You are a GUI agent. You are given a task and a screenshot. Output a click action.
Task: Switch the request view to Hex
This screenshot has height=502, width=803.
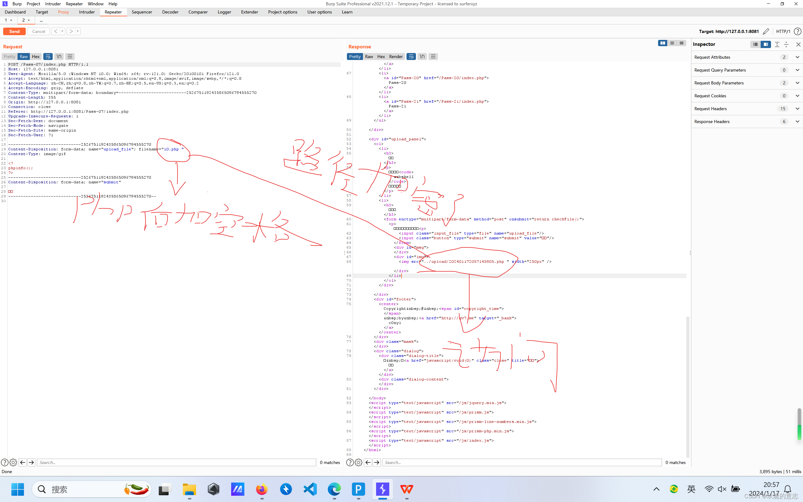pos(35,57)
